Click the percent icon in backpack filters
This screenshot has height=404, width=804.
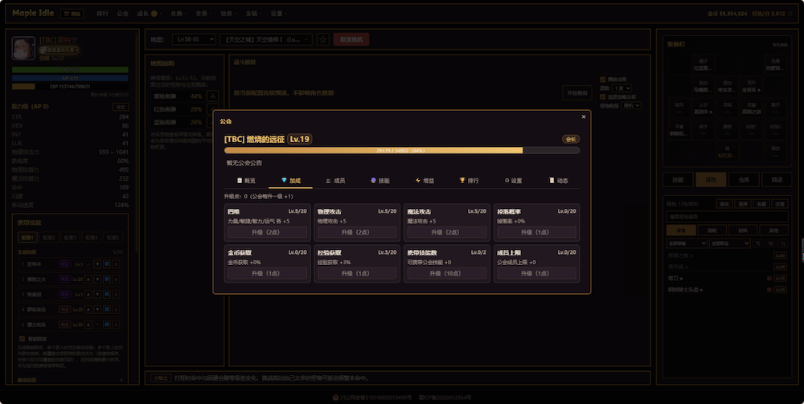point(771,243)
